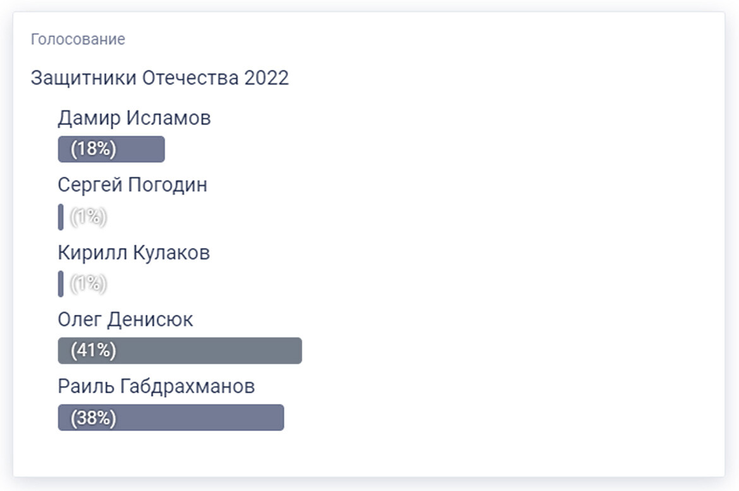Pick Кирилл Кулаков in the poll
The width and height of the screenshot is (739, 491).
(x=133, y=252)
